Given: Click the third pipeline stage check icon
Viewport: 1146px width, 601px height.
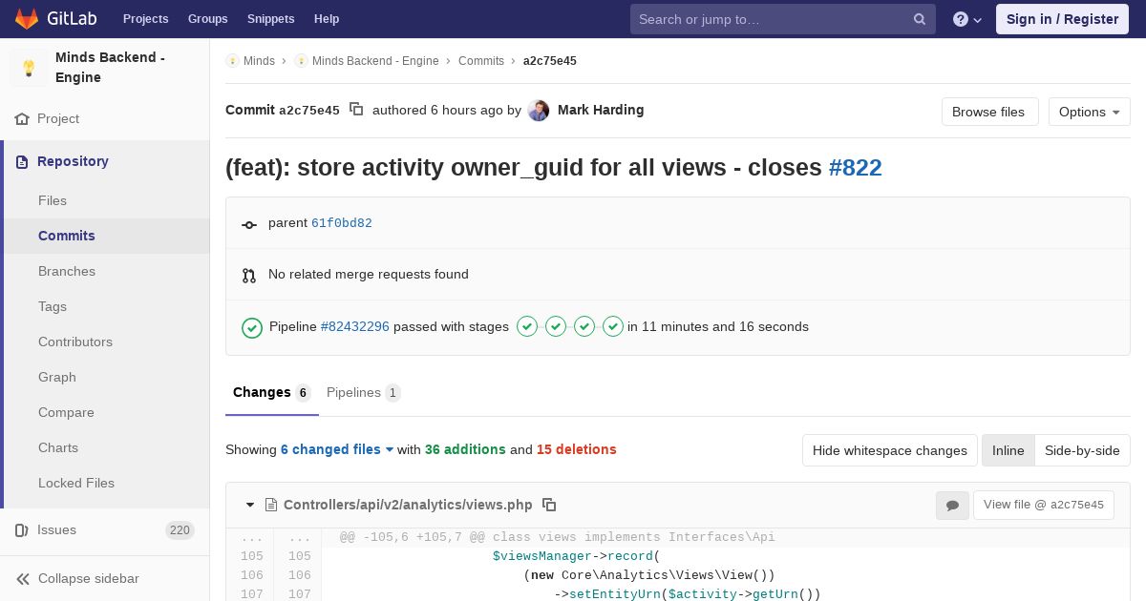Looking at the screenshot, I should point(584,326).
